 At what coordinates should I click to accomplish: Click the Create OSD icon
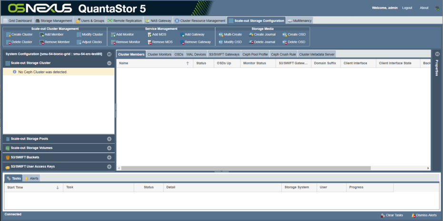(x=285, y=35)
